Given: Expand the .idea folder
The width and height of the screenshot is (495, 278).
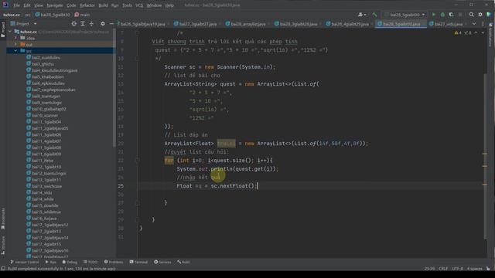Looking at the screenshot, I should [15, 38].
